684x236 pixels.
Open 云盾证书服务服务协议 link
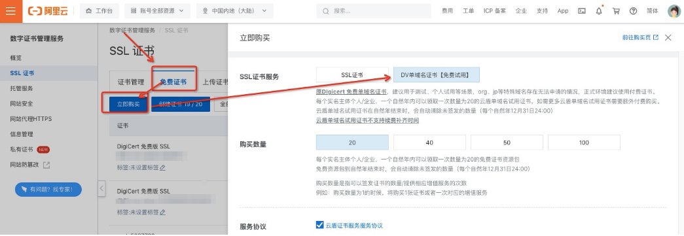click(354, 226)
